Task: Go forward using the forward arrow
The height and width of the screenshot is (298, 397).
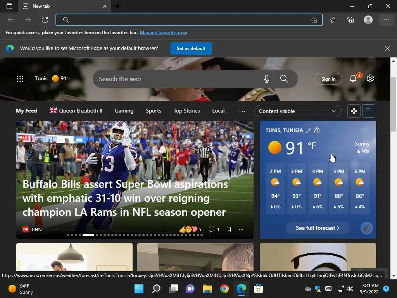Action: 28,20
